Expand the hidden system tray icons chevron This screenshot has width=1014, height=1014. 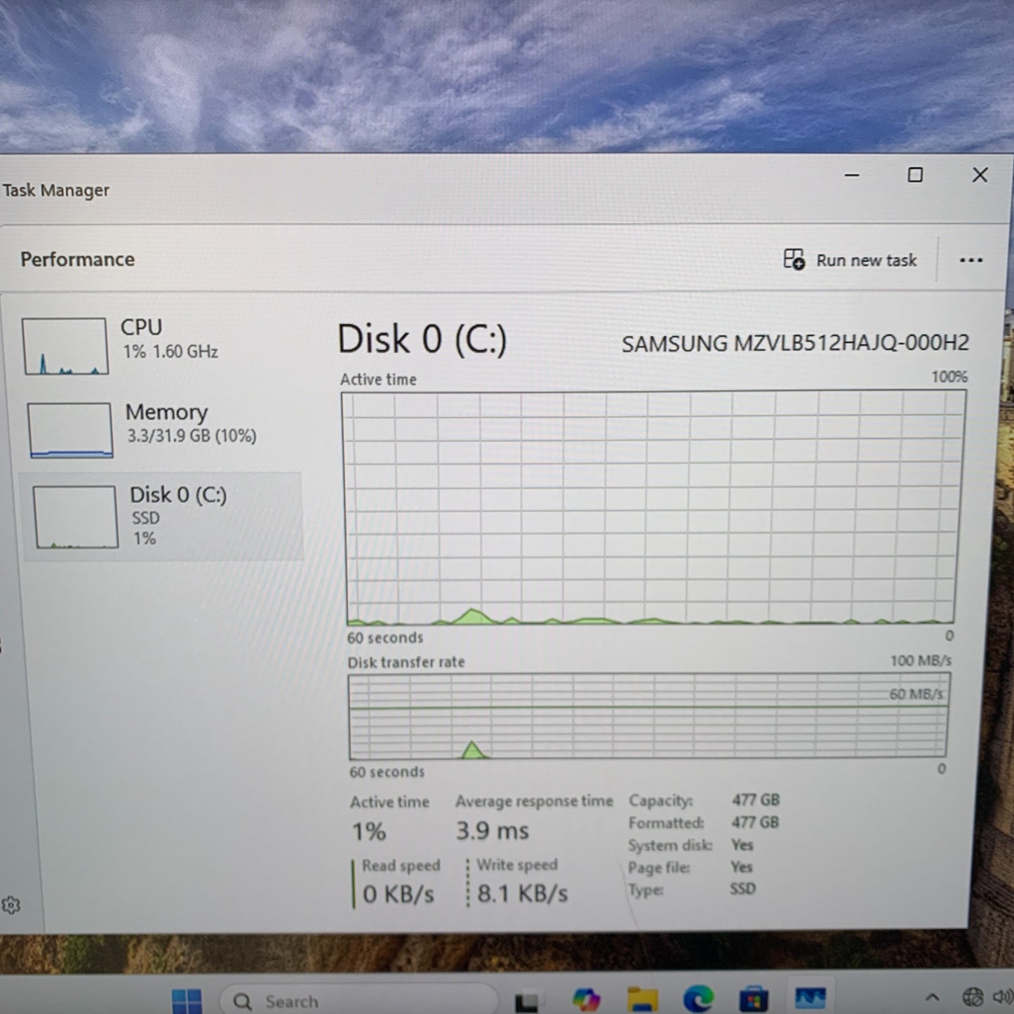(932, 997)
